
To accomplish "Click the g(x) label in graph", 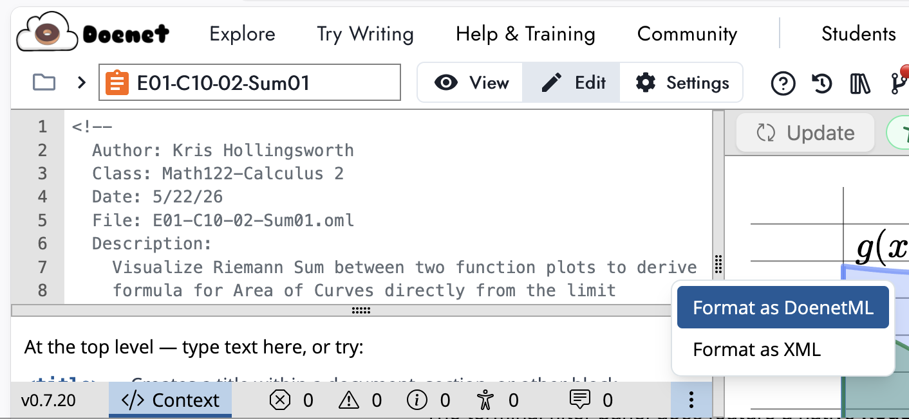I will coord(882,249).
